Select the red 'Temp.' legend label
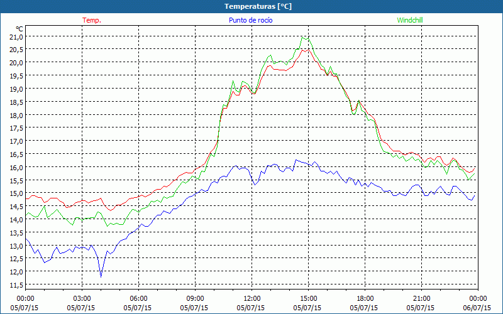 92,20
